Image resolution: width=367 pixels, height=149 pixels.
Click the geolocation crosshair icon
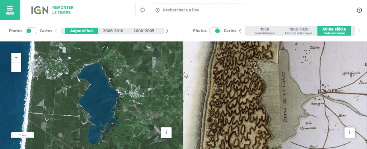click(143, 10)
